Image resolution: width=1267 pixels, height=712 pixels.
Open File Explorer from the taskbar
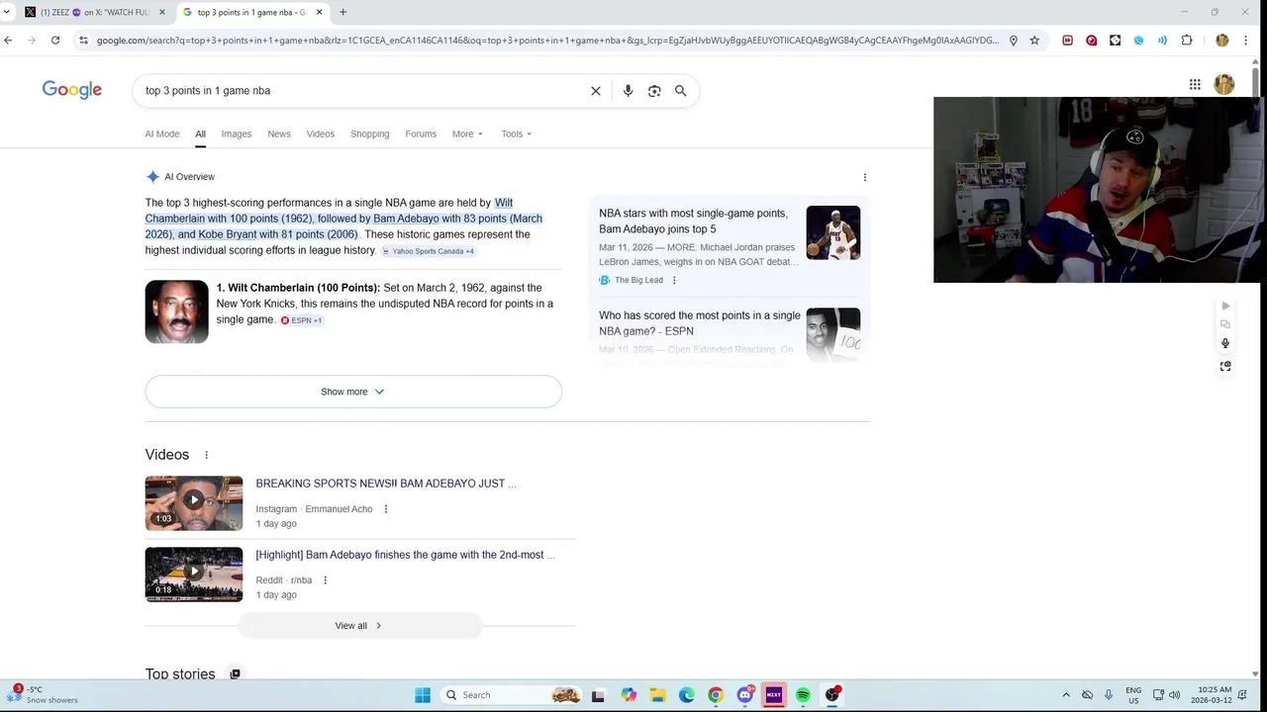(658, 695)
